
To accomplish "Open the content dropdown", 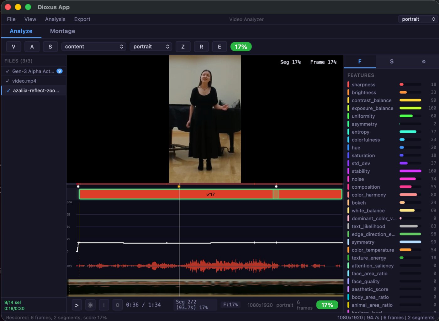I will point(94,47).
